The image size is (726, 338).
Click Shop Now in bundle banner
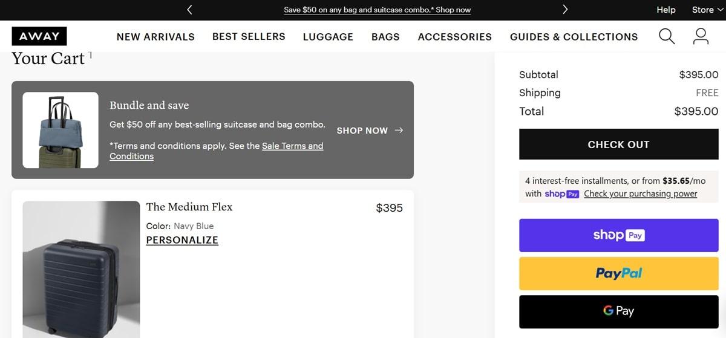(x=369, y=131)
